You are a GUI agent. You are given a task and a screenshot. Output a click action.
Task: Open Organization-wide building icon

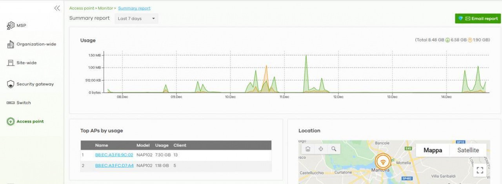point(11,45)
